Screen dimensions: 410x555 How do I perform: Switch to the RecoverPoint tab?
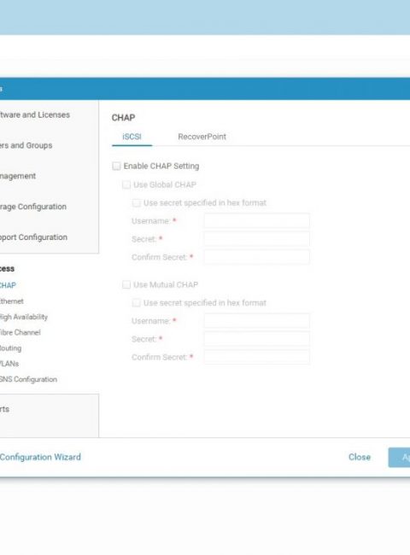click(202, 137)
